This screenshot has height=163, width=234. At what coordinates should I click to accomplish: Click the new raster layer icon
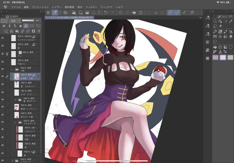(x=6, y=31)
